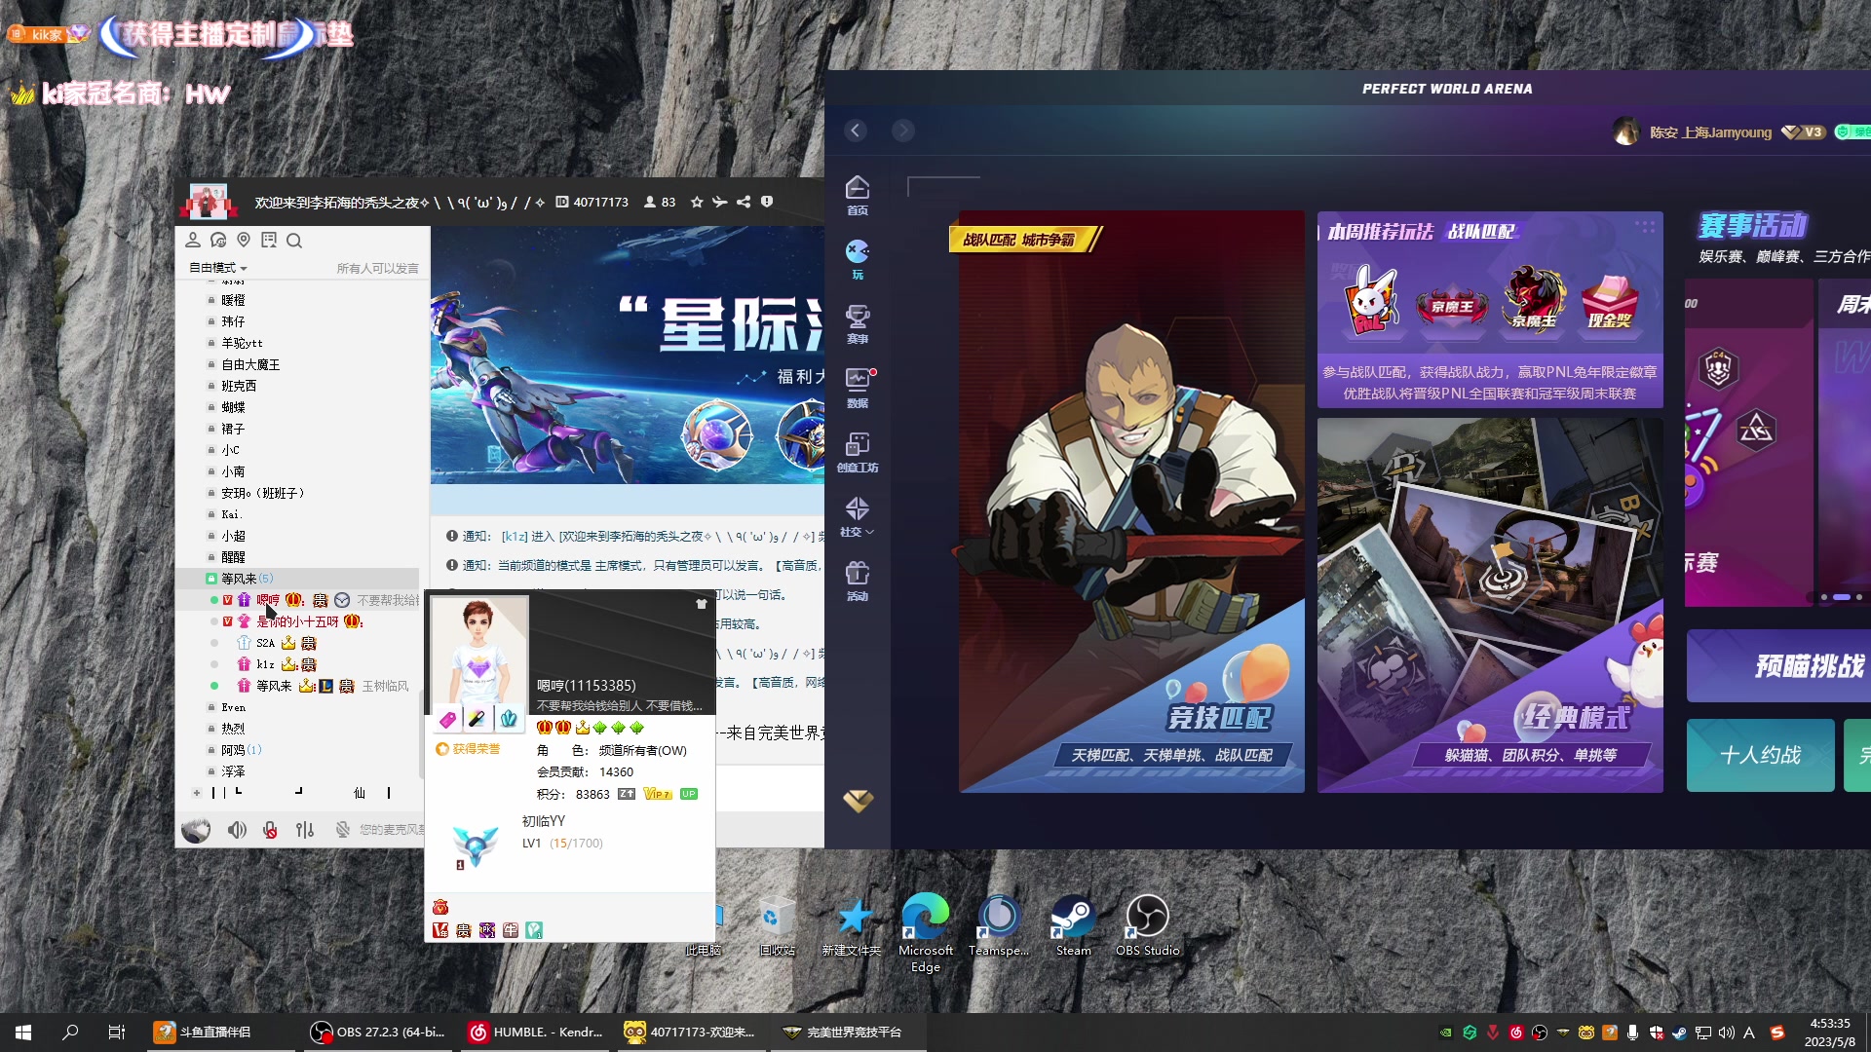This screenshot has width=1871, height=1052.
Task: Open the 竞技匹配 competitive matchmaking card
Action: pos(1131,502)
